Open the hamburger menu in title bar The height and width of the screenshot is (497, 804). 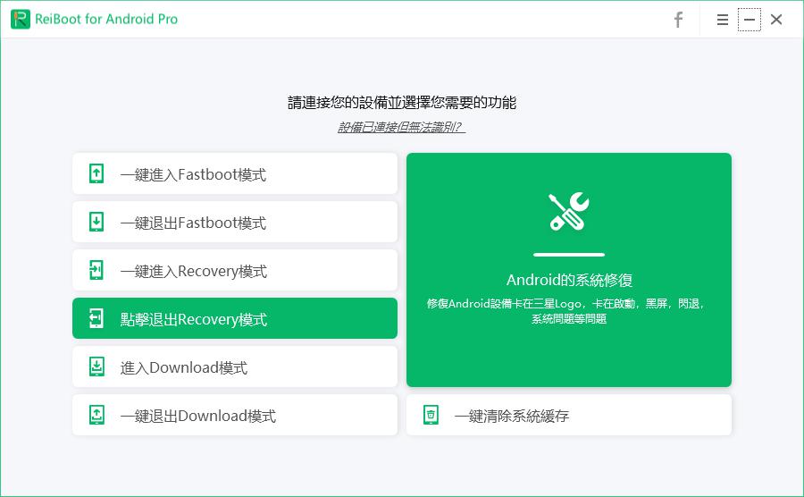coord(723,20)
